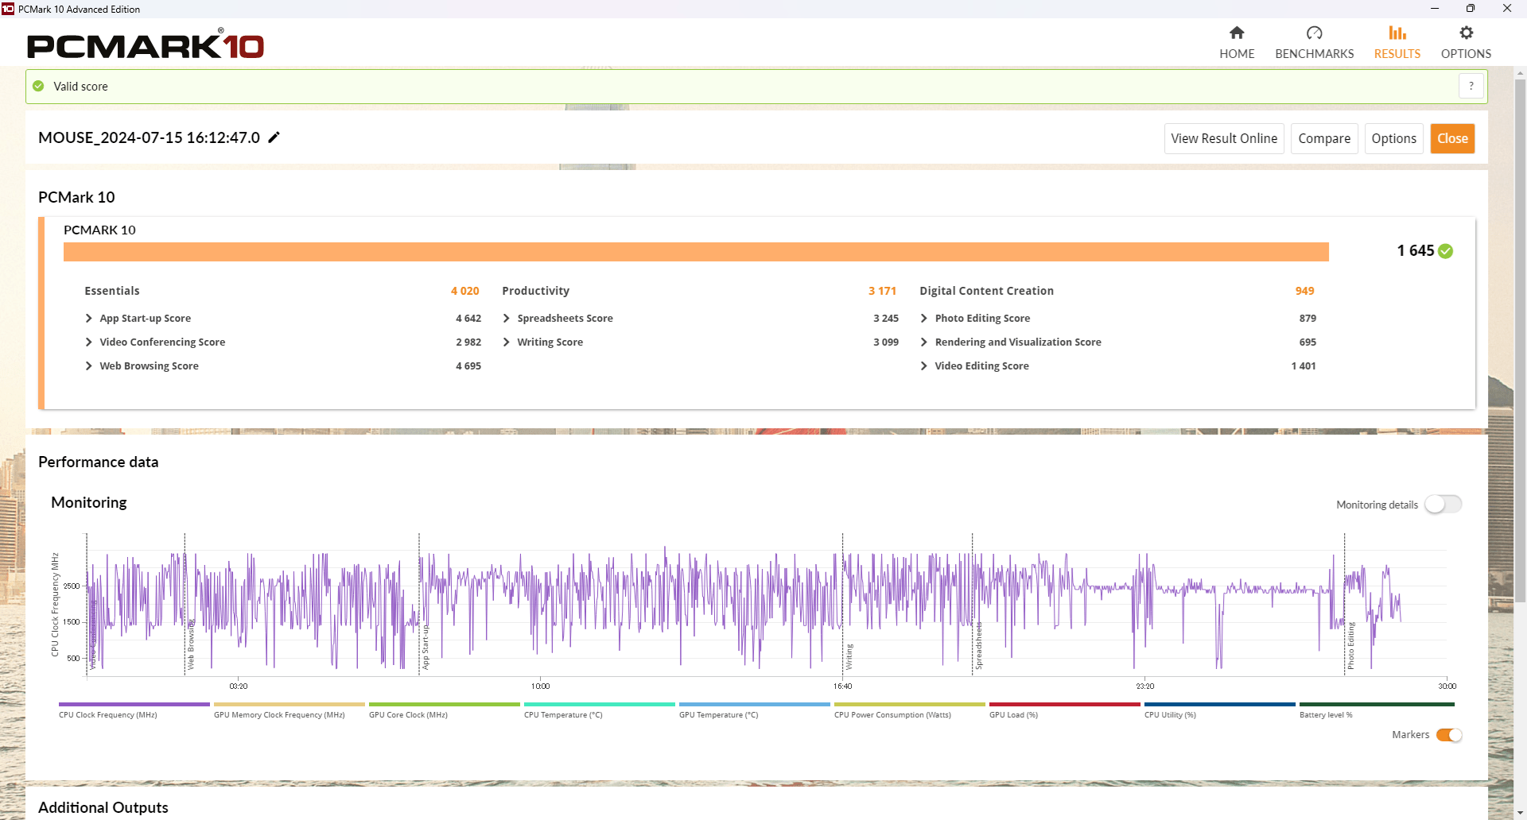Click the orange PCMark 10 score bar
The image size is (1527, 820).
[696, 252]
